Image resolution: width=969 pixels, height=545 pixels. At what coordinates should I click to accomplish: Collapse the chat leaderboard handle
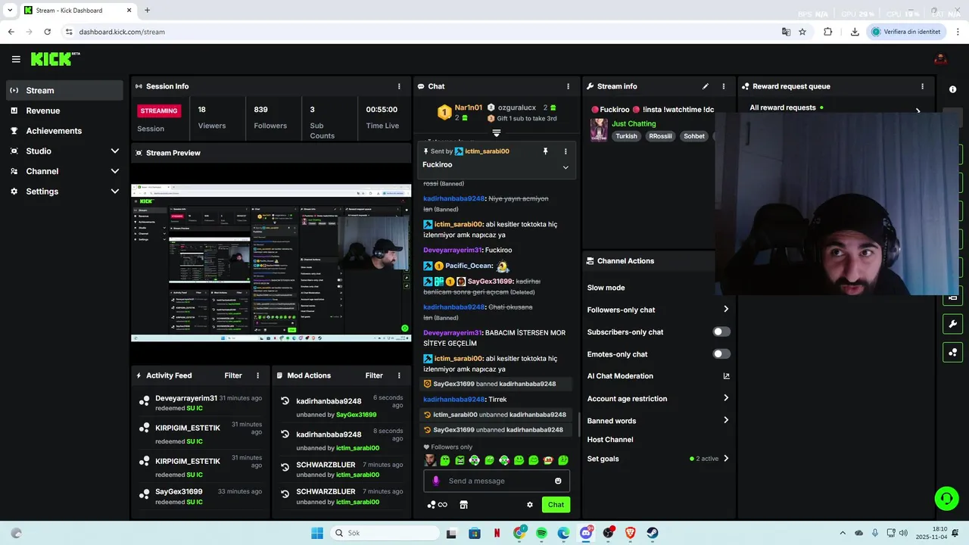[497, 133]
